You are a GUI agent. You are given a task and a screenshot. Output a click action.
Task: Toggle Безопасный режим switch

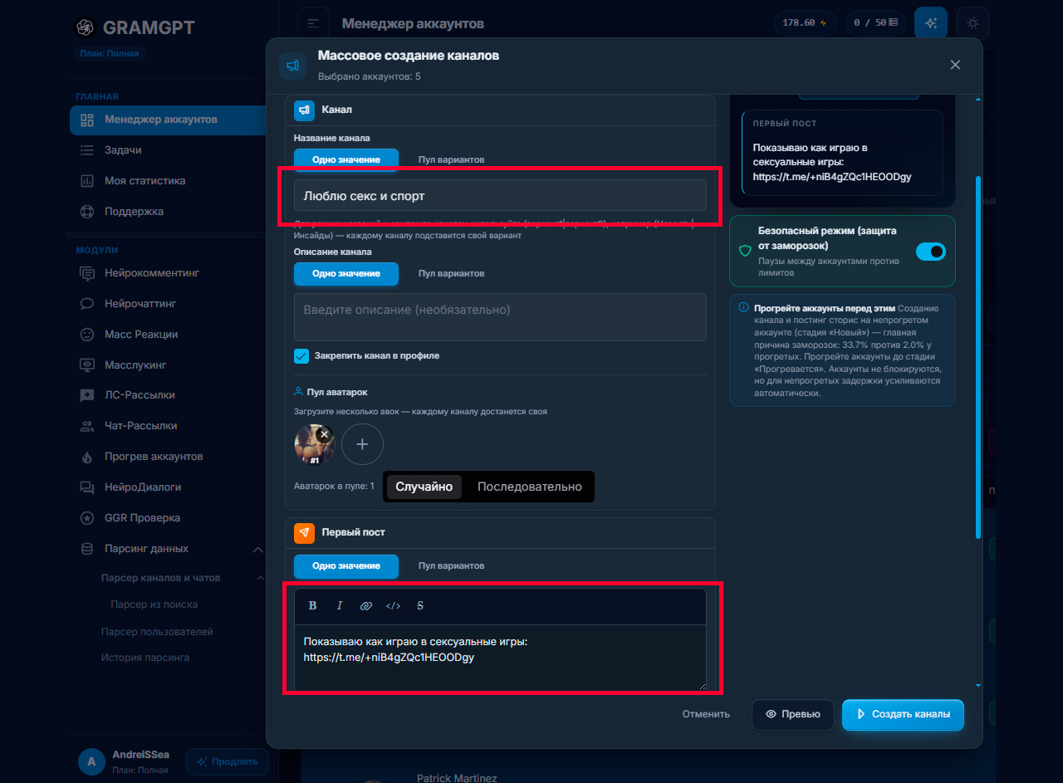coord(931,251)
